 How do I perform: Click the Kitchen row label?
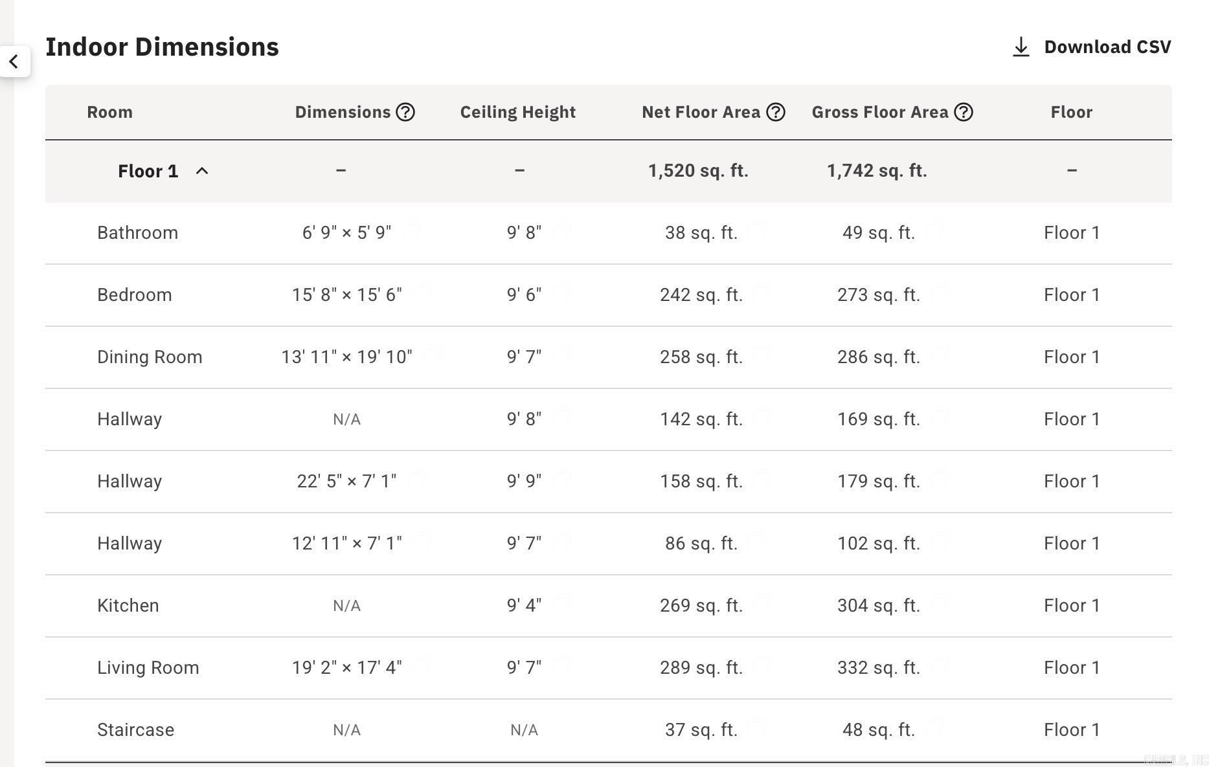128,606
